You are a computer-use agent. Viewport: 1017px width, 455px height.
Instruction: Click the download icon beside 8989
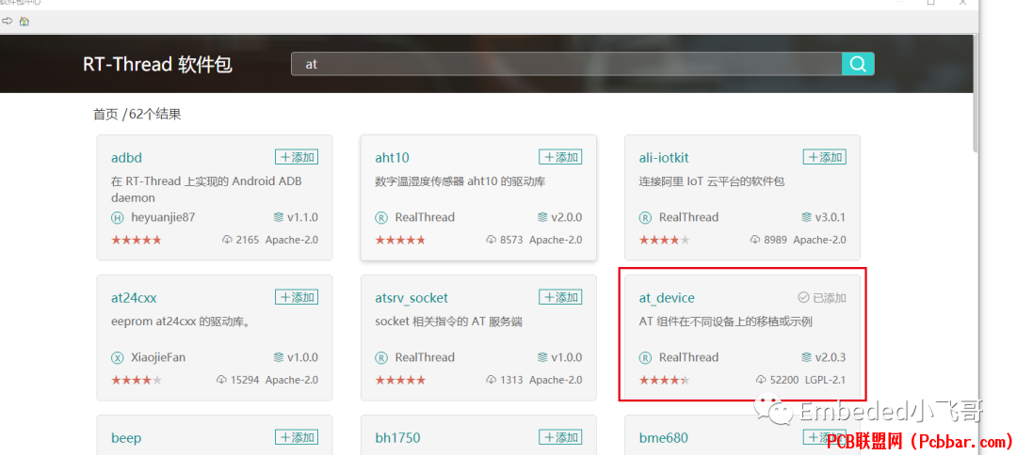755,240
